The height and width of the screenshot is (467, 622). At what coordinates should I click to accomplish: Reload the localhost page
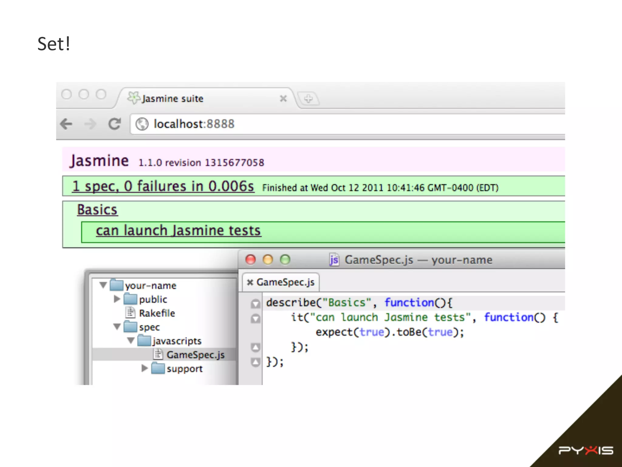[x=114, y=124]
